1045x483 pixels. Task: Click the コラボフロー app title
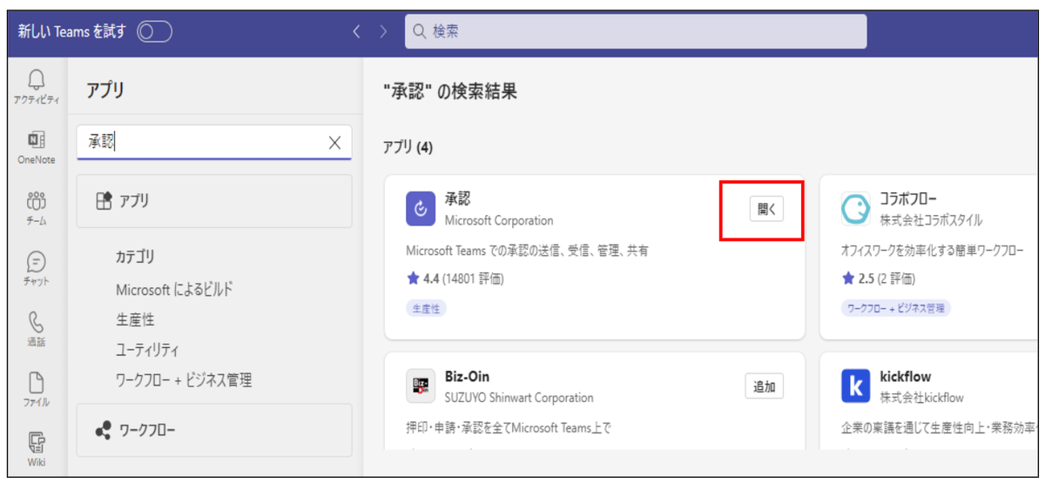click(908, 199)
